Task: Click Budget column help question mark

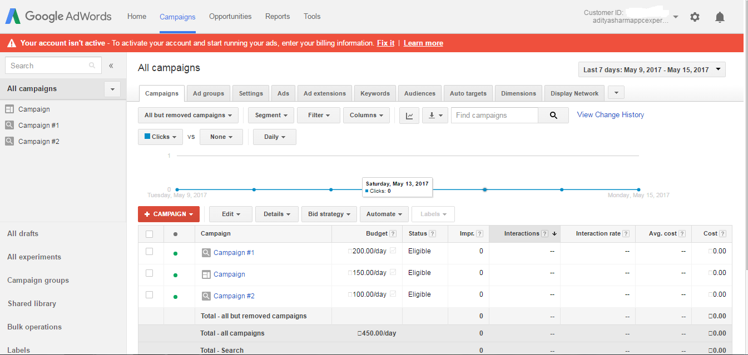Action: 393,234
